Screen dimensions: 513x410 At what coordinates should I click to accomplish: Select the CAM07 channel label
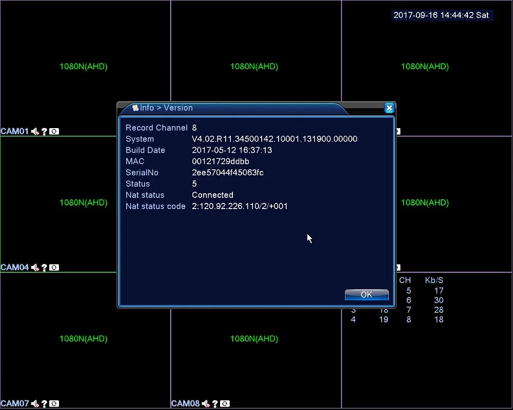point(15,403)
